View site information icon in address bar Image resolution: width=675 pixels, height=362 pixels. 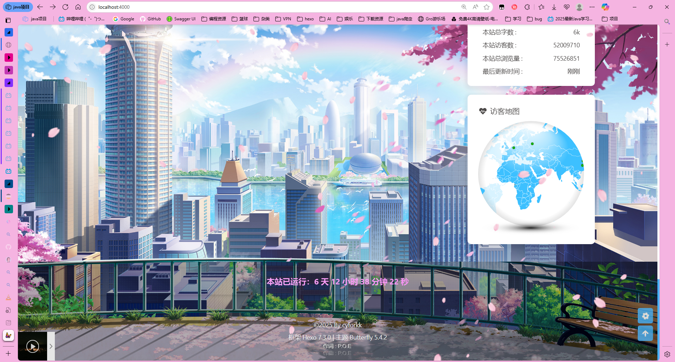(92, 7)
